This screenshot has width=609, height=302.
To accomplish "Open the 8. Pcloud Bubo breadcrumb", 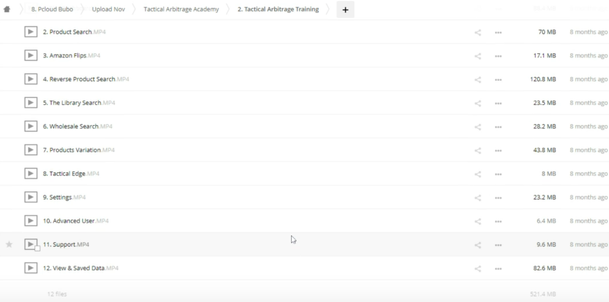I will (x=52, y=9).
